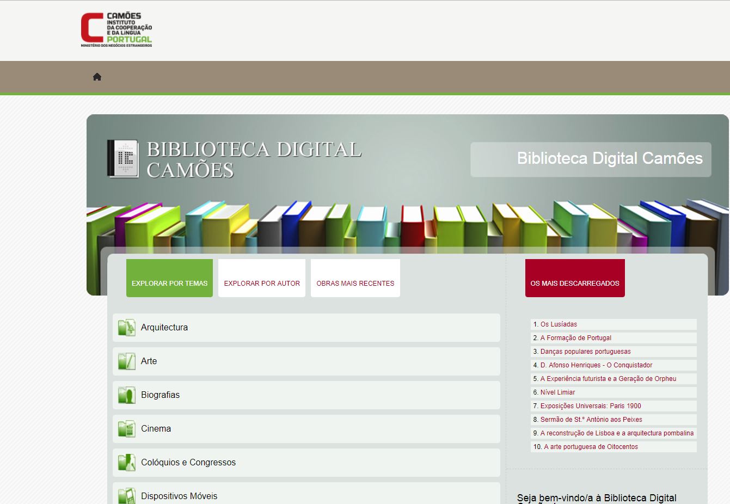The image size is (730, 504).
Task: Open A arte portuguesa de Oitocentos
Action: (x=591, y=447)
